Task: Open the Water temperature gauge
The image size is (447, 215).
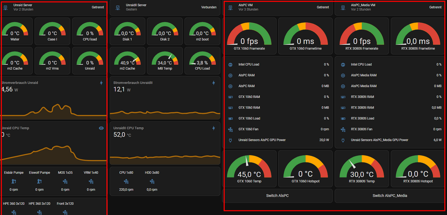Action: click(15, 31)
